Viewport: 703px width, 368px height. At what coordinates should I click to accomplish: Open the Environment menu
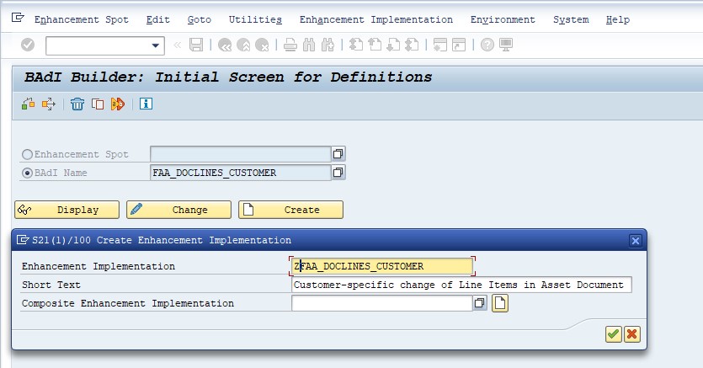click(503, 19)
